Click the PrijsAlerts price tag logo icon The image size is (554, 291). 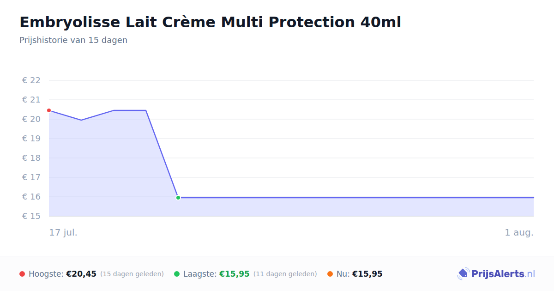[x=463, y=274]
